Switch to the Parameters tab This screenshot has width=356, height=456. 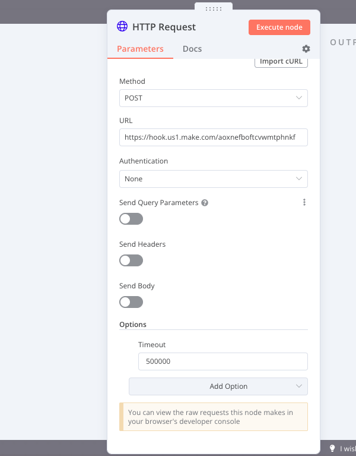[x=140, y=49]
